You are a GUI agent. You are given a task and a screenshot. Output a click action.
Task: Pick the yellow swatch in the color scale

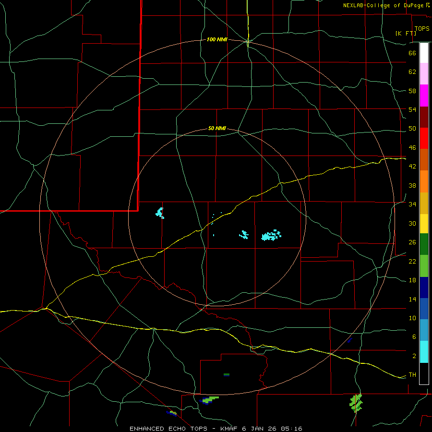click(x=424, y=224)
